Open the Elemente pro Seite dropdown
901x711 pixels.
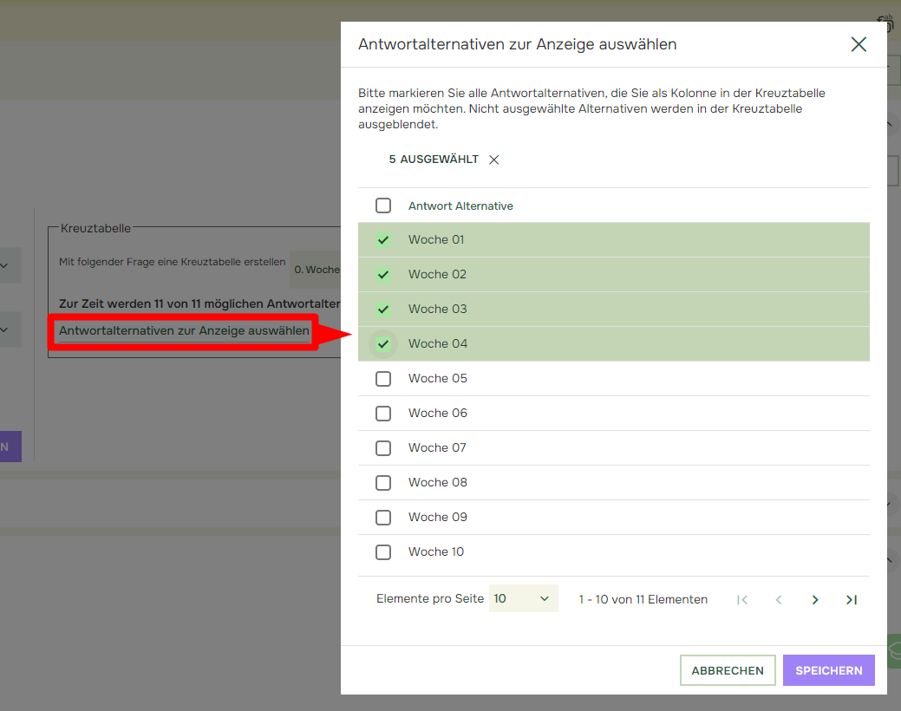coord(523,598)
